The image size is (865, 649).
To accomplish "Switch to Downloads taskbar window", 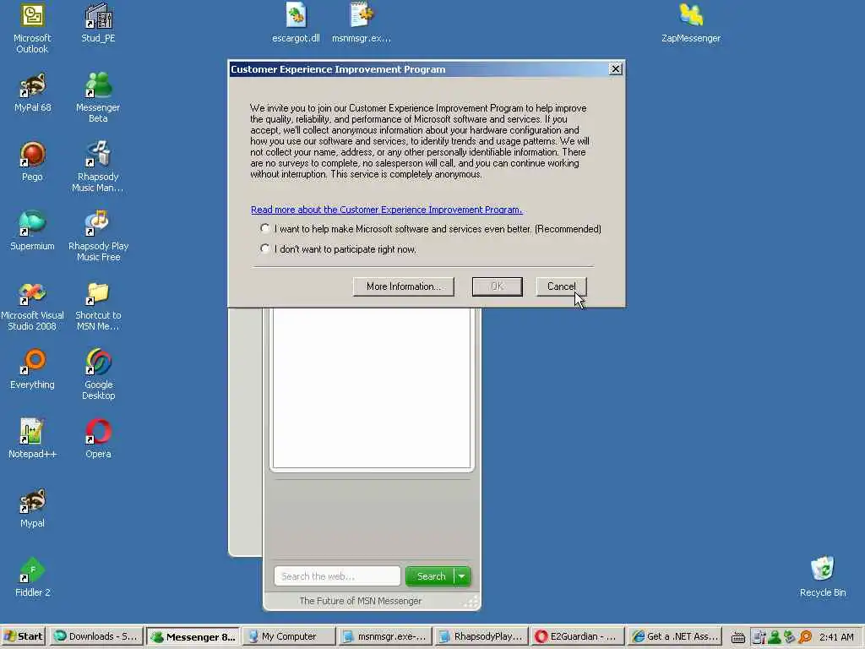I will 95,636.
